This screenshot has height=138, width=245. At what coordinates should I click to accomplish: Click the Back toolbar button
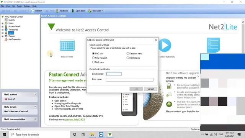7,11
